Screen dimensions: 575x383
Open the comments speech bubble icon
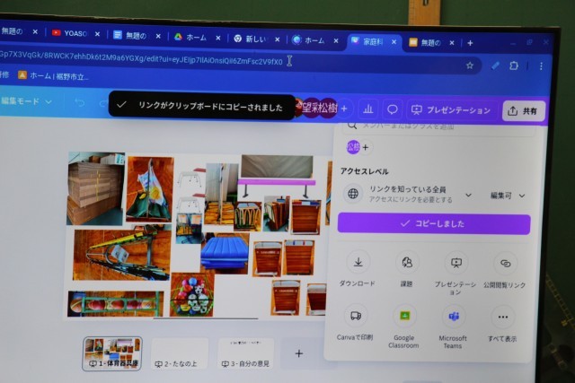point(392,109)
